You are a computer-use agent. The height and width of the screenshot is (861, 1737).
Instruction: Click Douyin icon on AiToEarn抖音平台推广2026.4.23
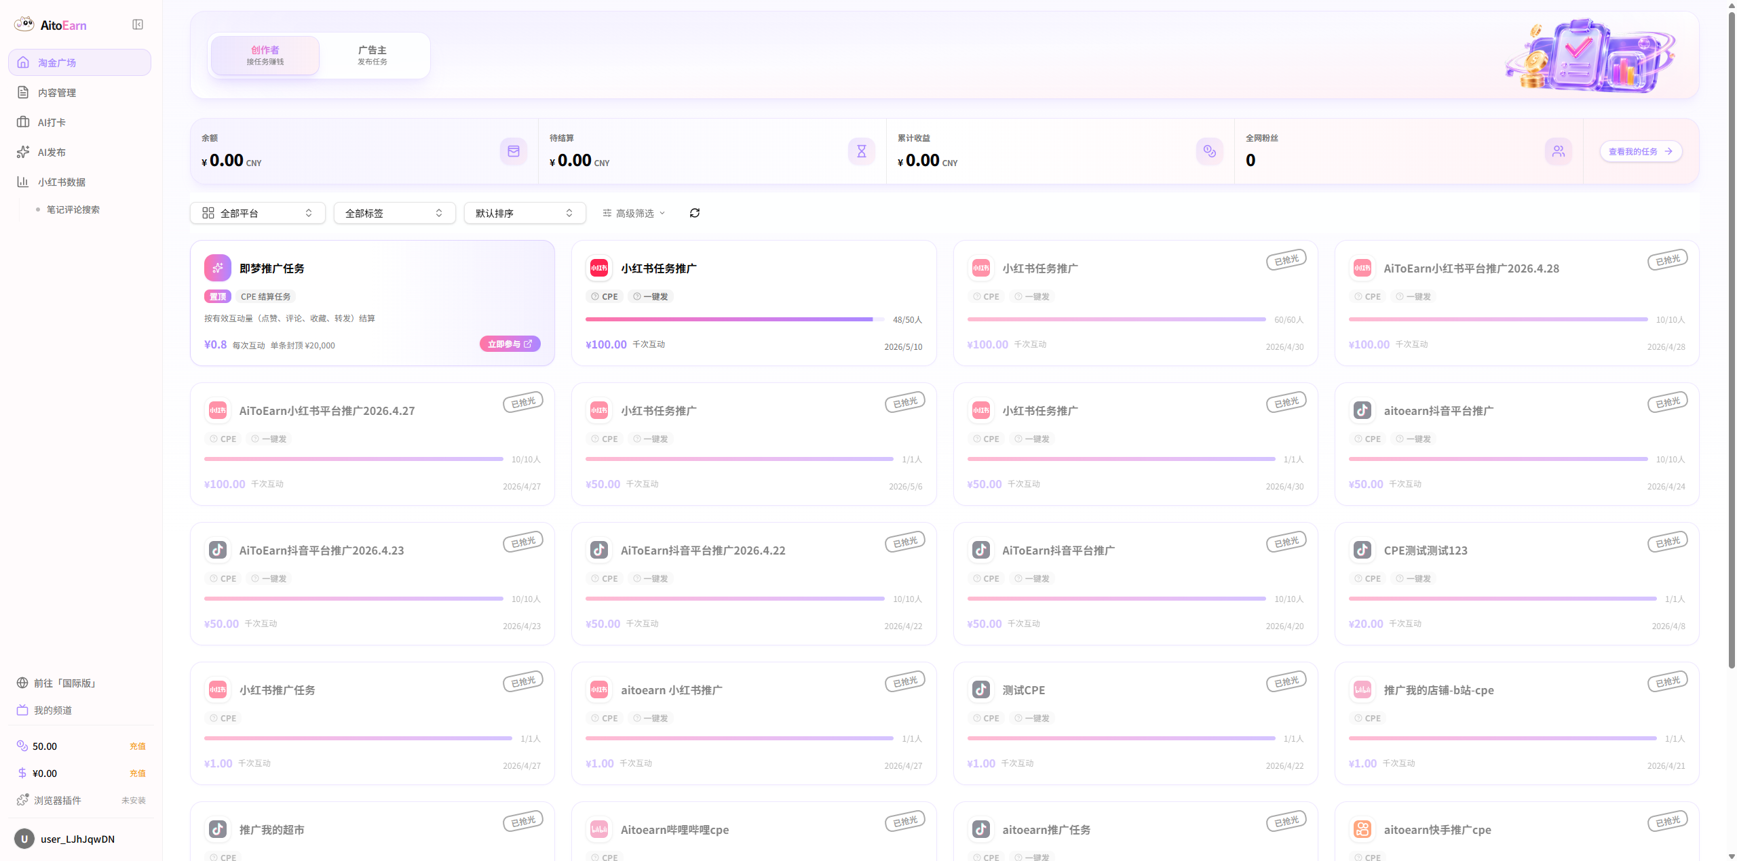click(x=218, y=550)
